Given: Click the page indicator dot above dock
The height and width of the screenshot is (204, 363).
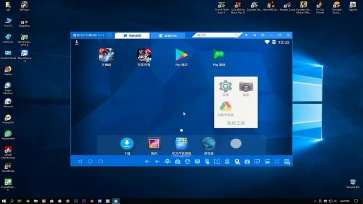Looking at the screenshot, I should coord(181,130).
